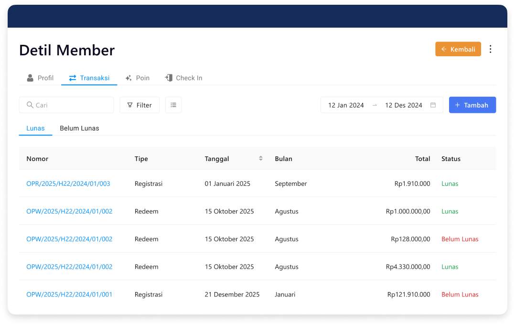The image size is (515, 325).
Task: Click the Nomor column header
Action: 37,159
